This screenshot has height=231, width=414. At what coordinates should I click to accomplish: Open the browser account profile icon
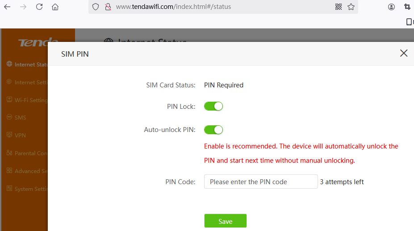392,7
